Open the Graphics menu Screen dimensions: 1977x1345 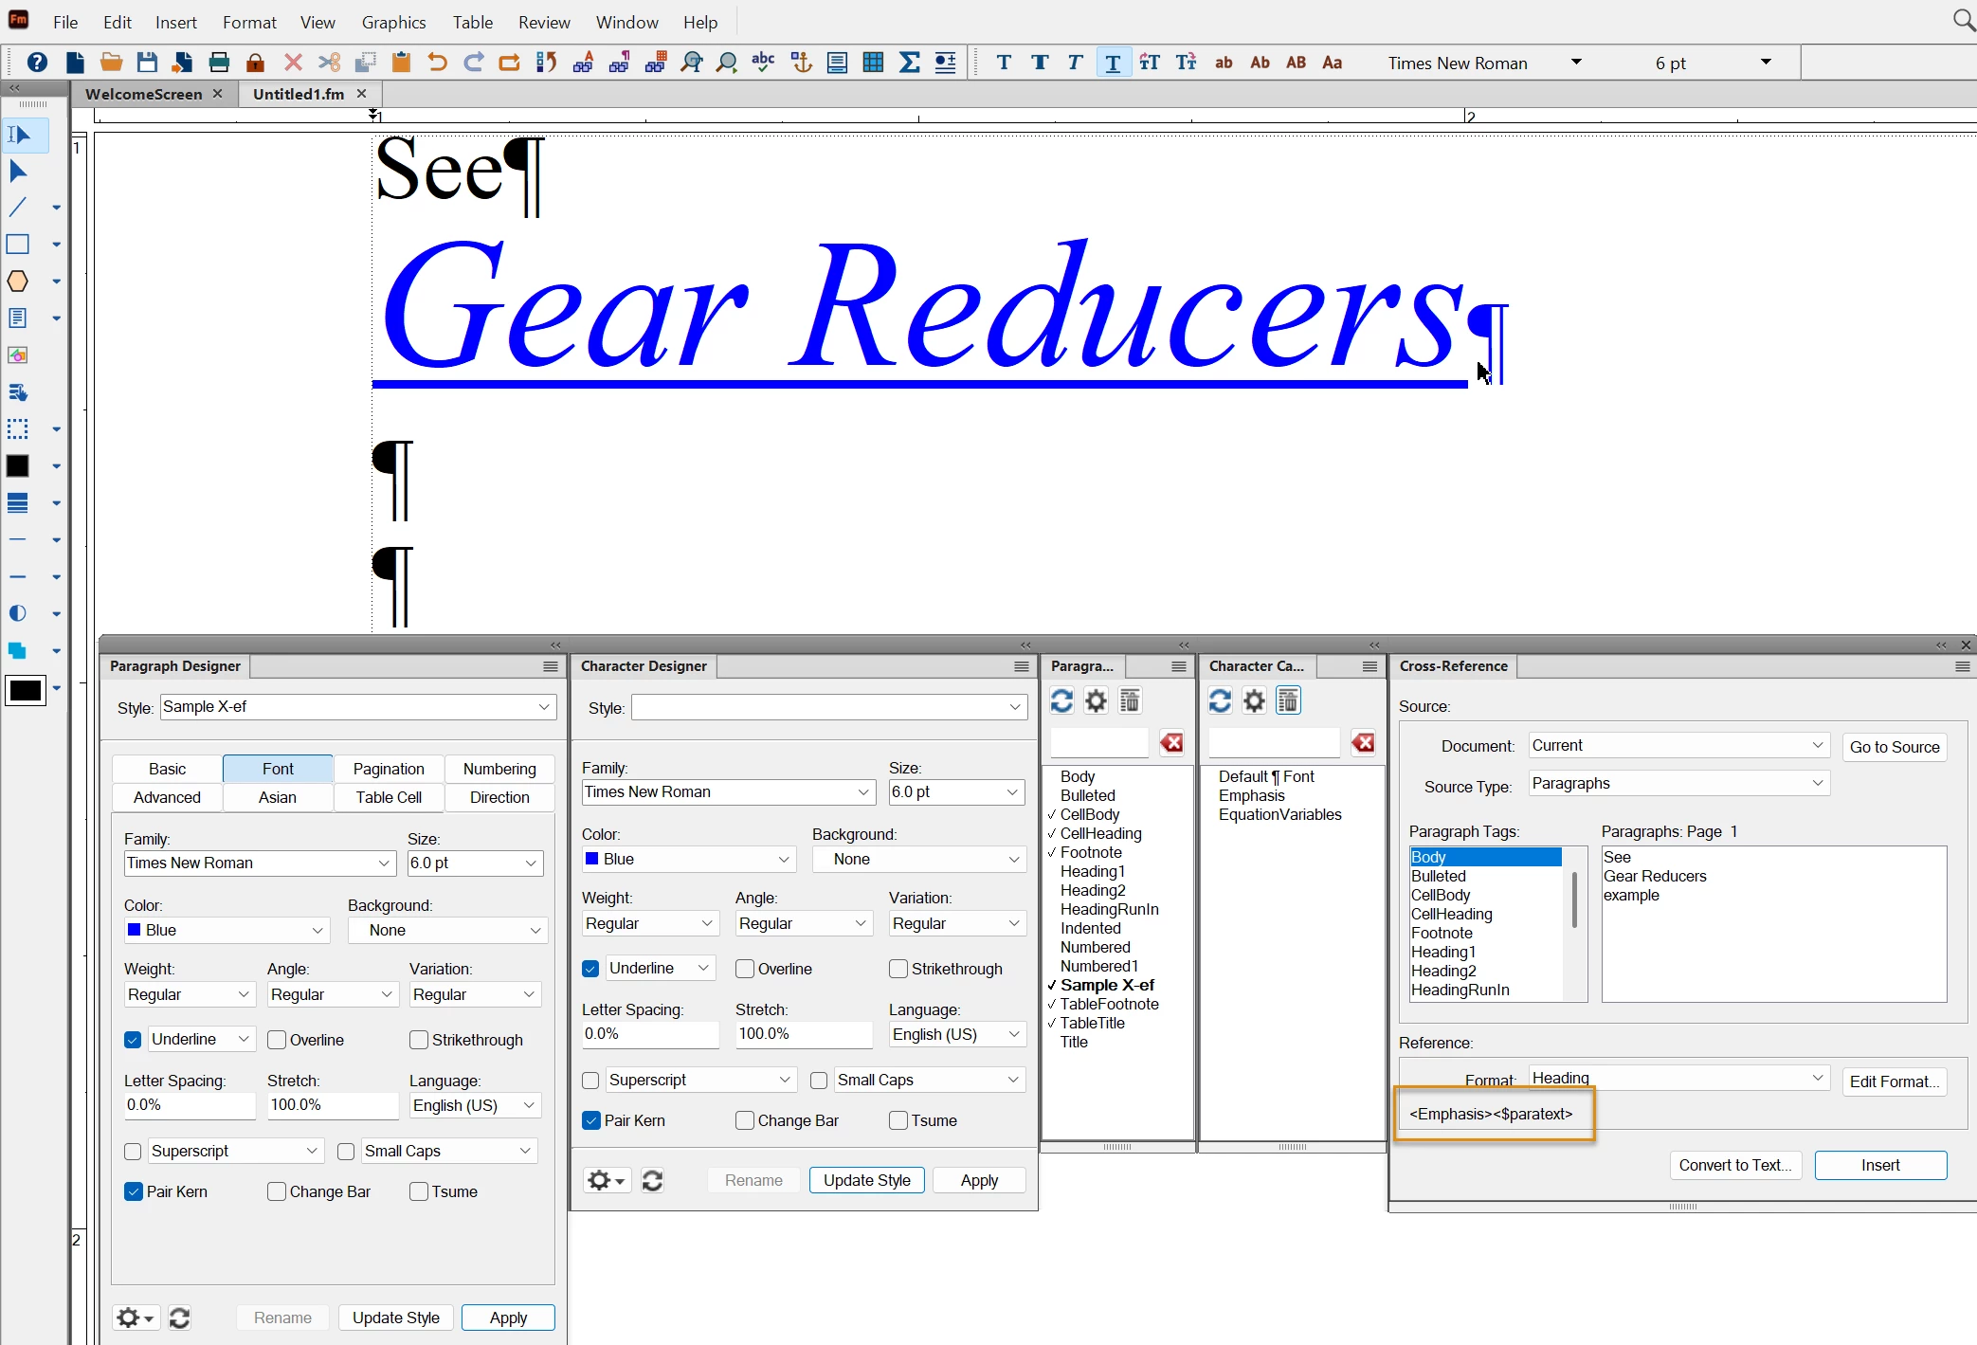[393, 22]
